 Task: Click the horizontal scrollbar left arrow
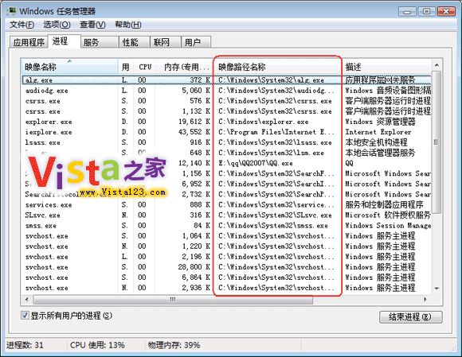click(x=27, y=300)
